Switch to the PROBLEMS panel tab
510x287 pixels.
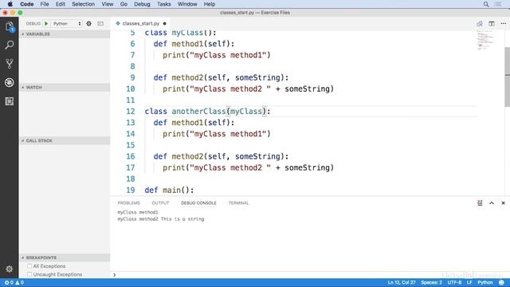pyautogui.click(x=129, y=202)
